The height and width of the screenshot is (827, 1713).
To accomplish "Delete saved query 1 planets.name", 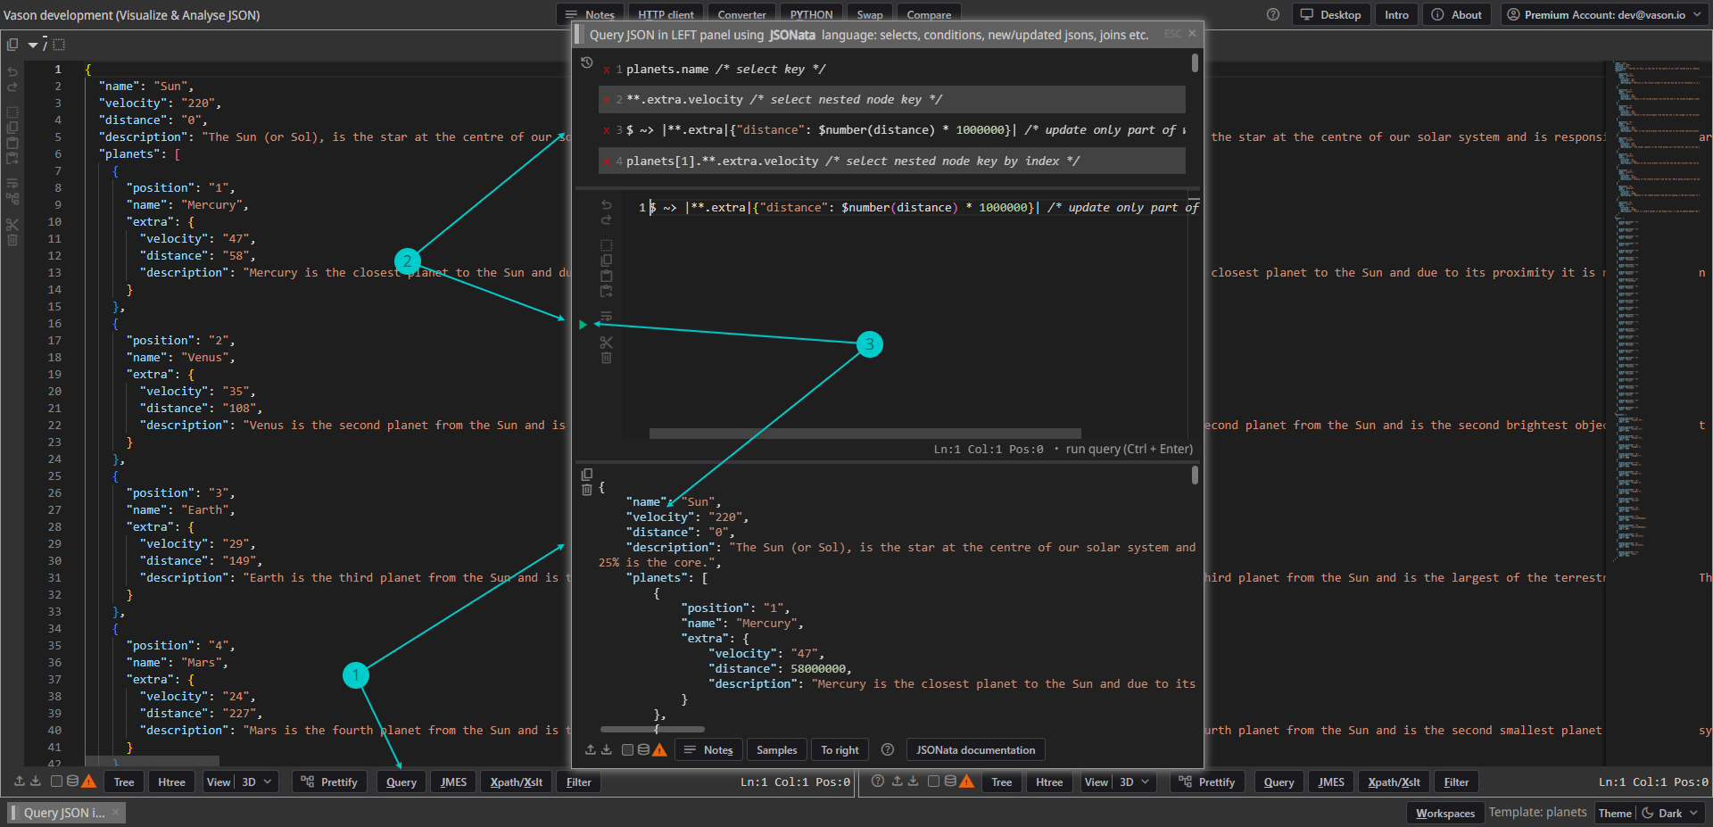I will pyautogui.click(x=607, y=70).
